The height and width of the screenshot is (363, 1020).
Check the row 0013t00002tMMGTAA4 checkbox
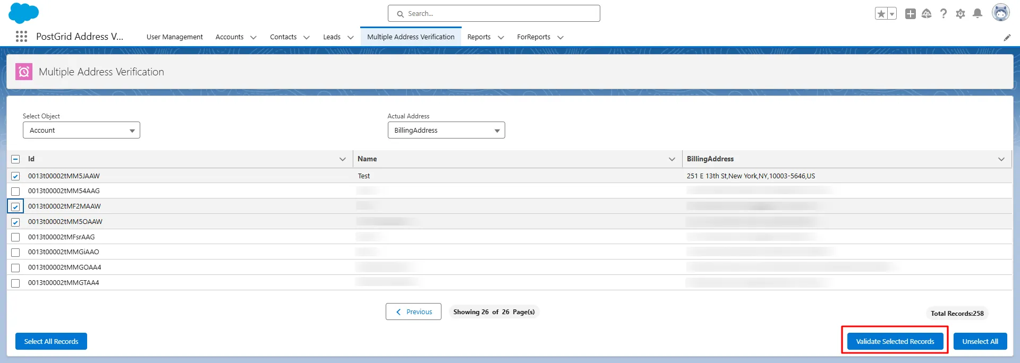pyautogui.click(x=15, y=283)
